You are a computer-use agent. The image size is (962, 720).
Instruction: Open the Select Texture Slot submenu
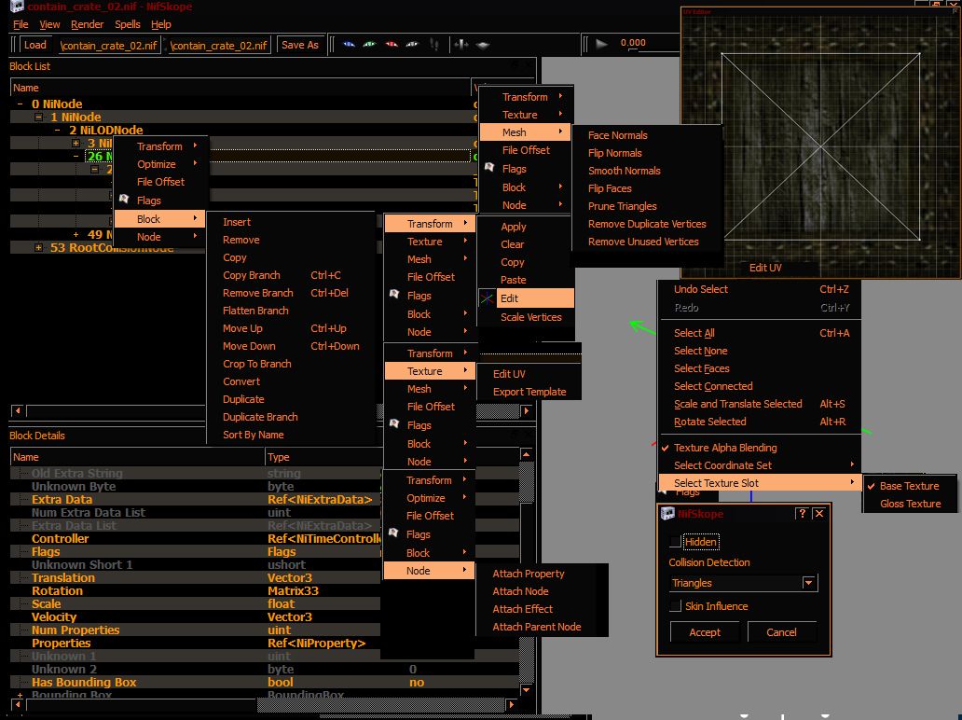tap(760, 483)
